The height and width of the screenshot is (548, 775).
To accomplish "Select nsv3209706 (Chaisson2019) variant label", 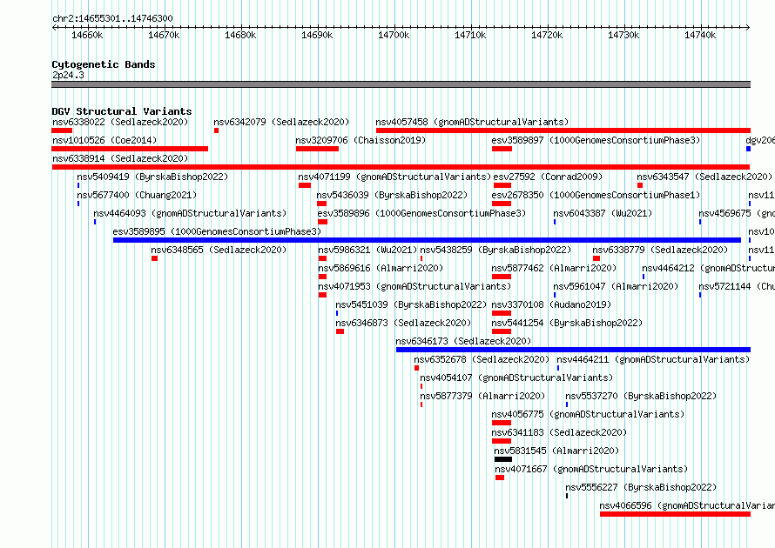I will pos(361,140).
